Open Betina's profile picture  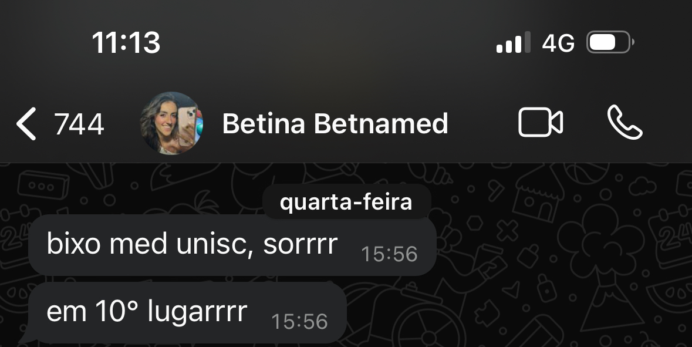click(171, 123)
